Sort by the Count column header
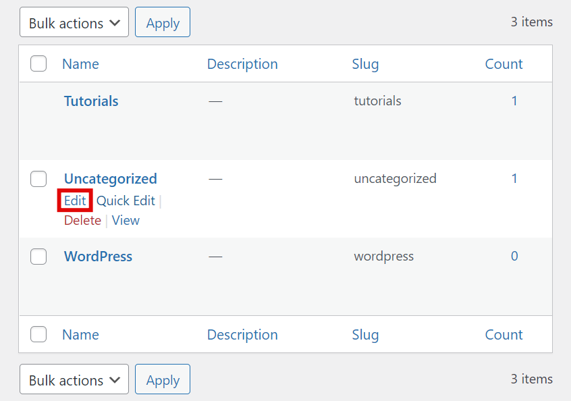571x401 pixels. [504, 63]
